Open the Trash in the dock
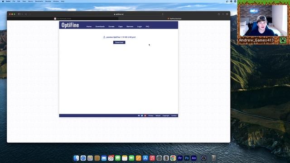 pyautogui.click(x=213, y=158)
